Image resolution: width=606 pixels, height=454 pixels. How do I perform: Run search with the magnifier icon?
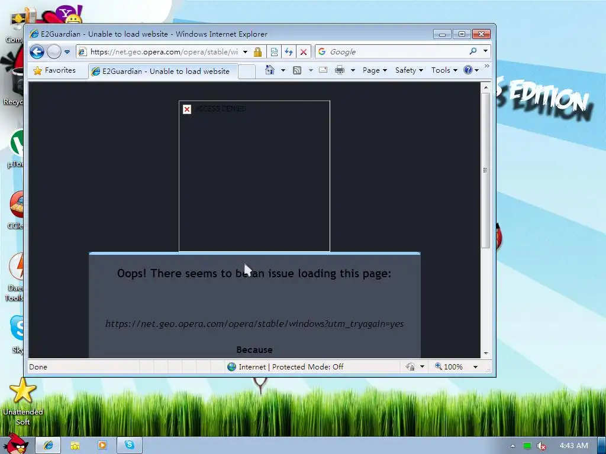click(x=473, y=51)
